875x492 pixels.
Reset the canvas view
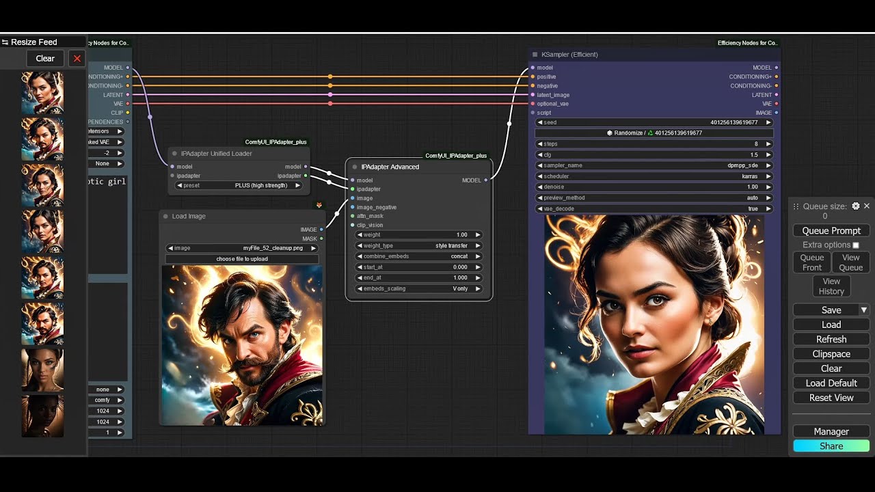831,398
